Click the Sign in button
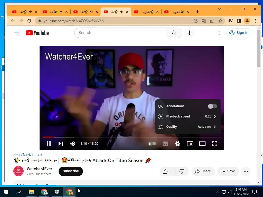 pos(239,33)
